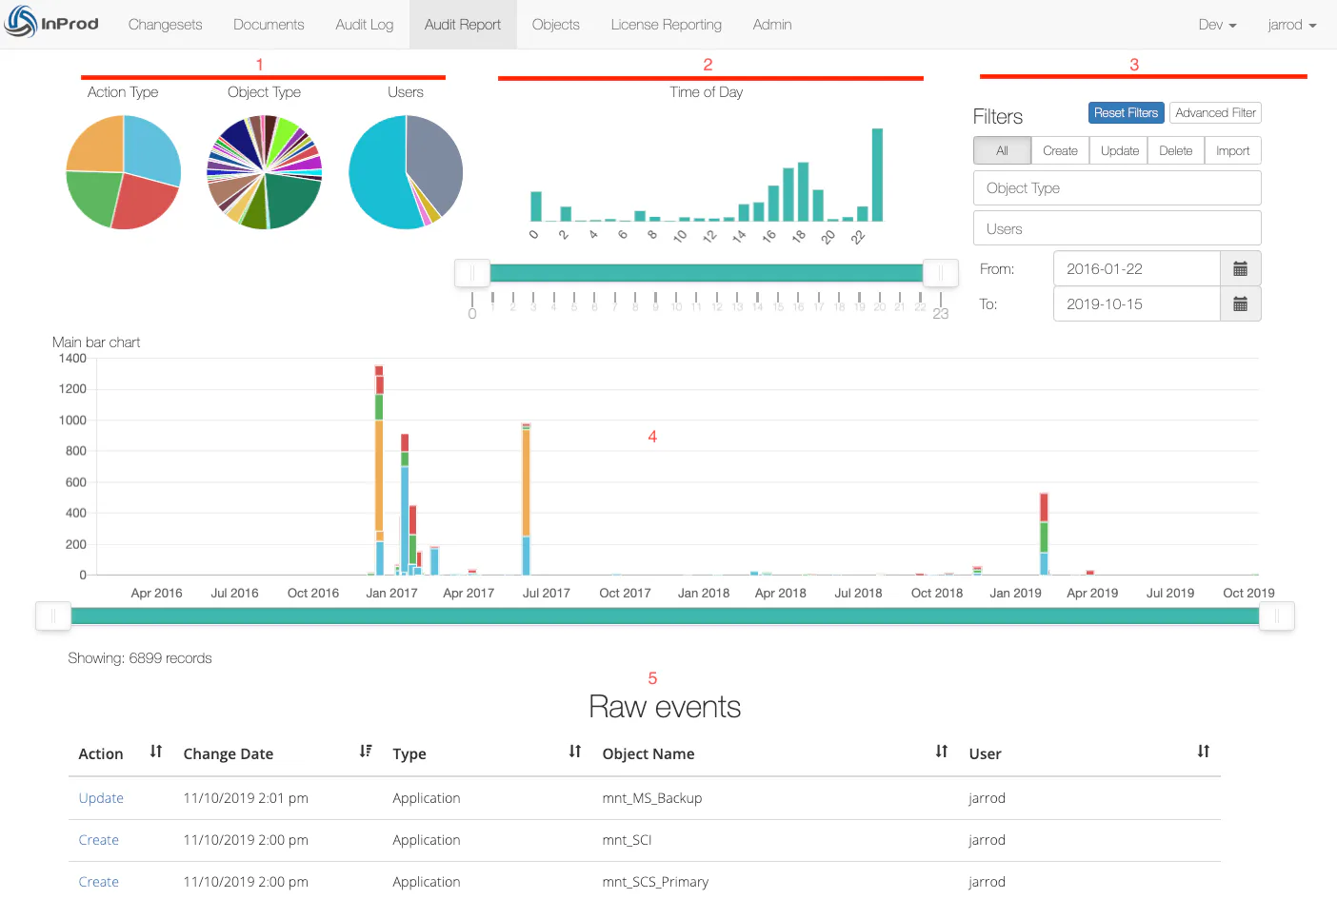
Task: Select the active Audit Report tab
Action: (463, 25)
